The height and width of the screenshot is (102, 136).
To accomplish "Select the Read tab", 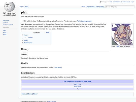I will coord(83,7).
